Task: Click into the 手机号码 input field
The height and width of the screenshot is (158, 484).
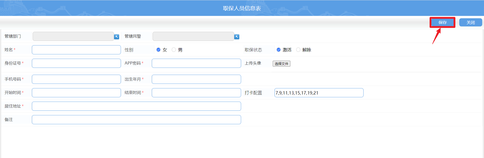Action: (x=76, y=79)
